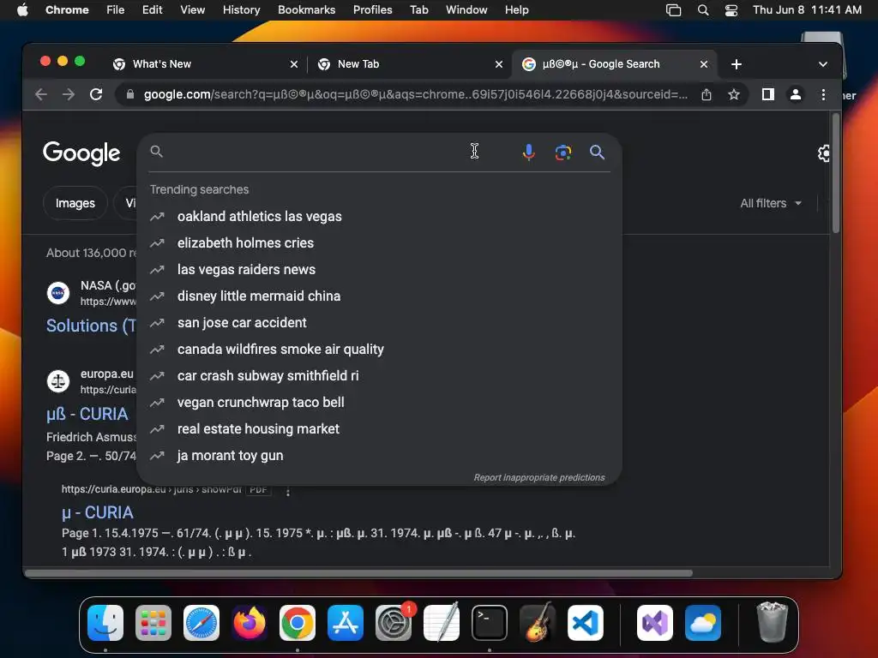Open the NASA Solutions result link
This screenshot has height=658, width=878.
tap(91, 326)
